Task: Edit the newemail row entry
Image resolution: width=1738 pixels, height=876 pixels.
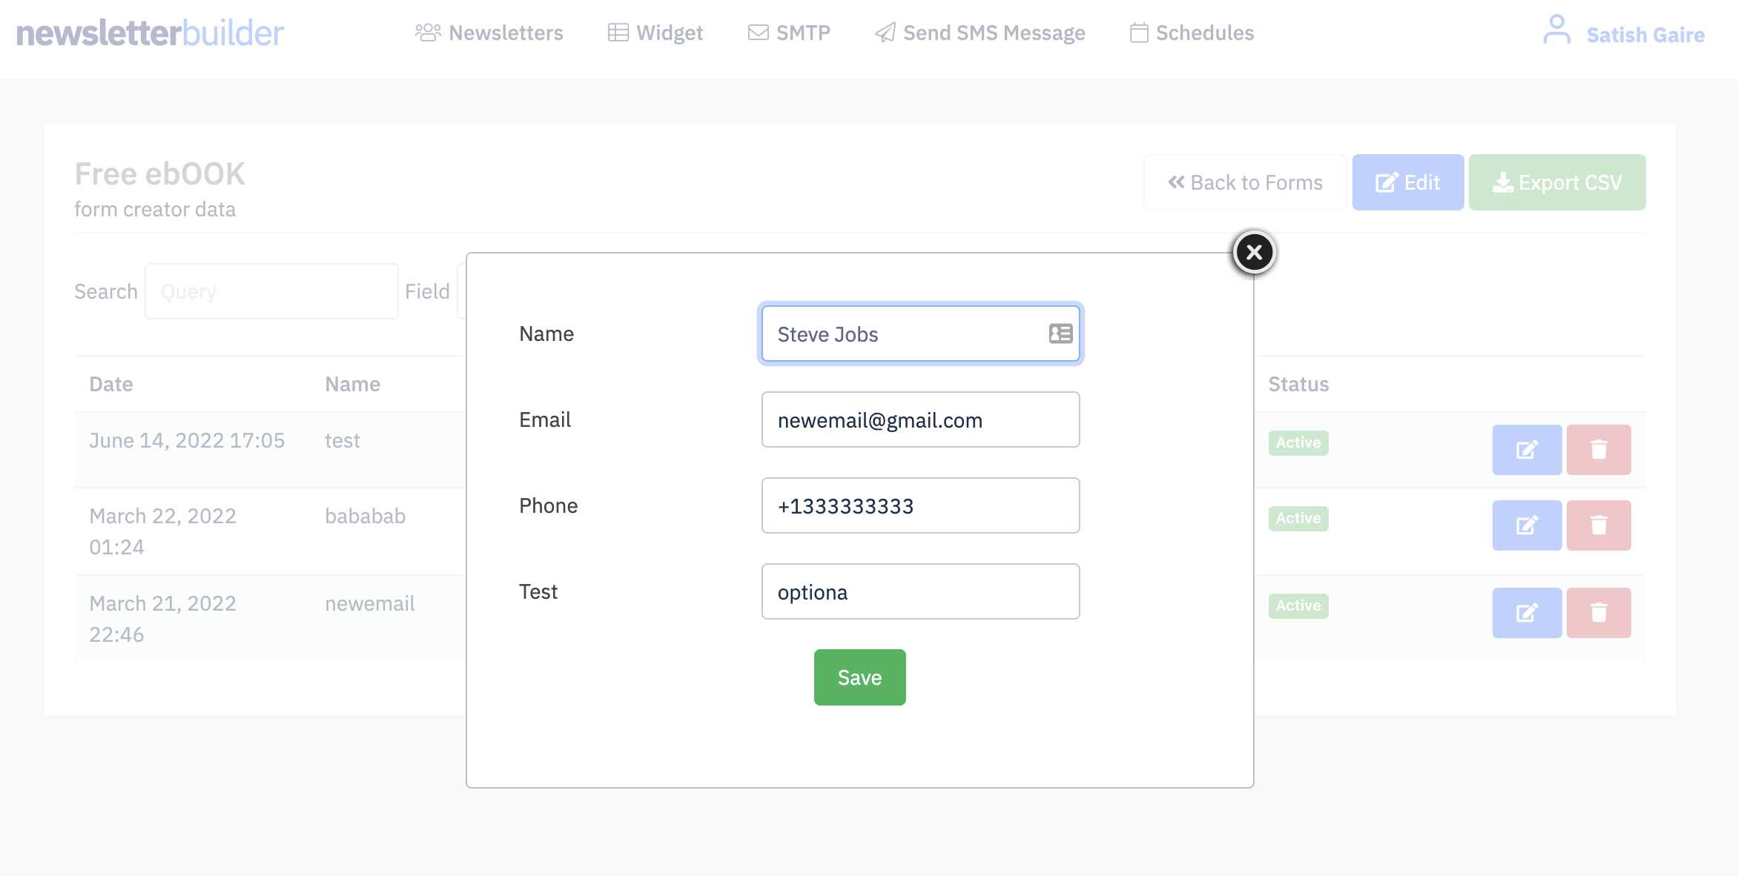Action: pyautogui.click(x=1527, y=613)
